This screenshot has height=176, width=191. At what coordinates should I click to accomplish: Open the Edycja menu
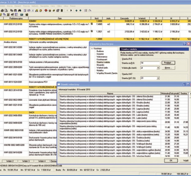click(10, 6)
